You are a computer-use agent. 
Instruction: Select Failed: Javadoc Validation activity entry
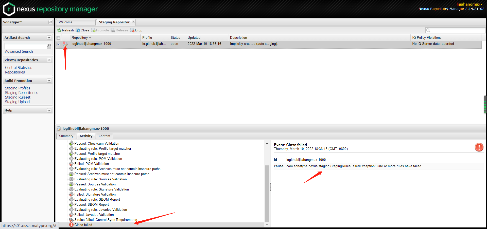[x=94, y=215]
